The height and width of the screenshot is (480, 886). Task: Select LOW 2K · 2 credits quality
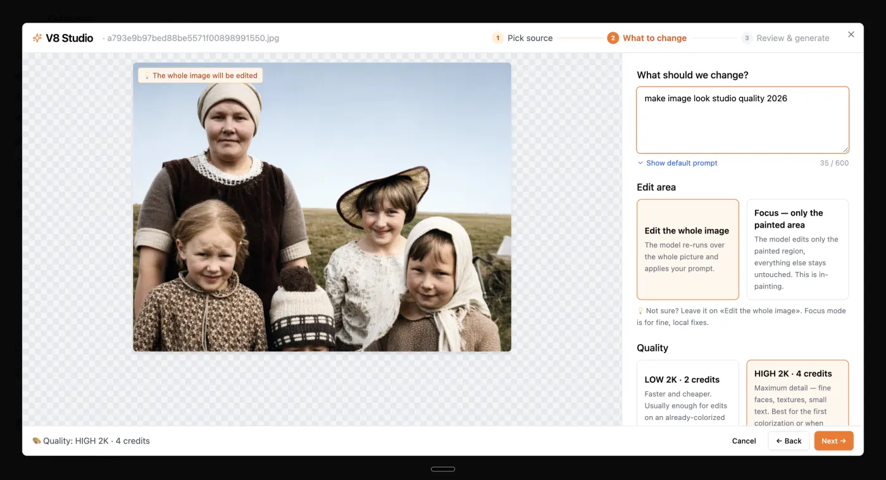tap(688, 393)
